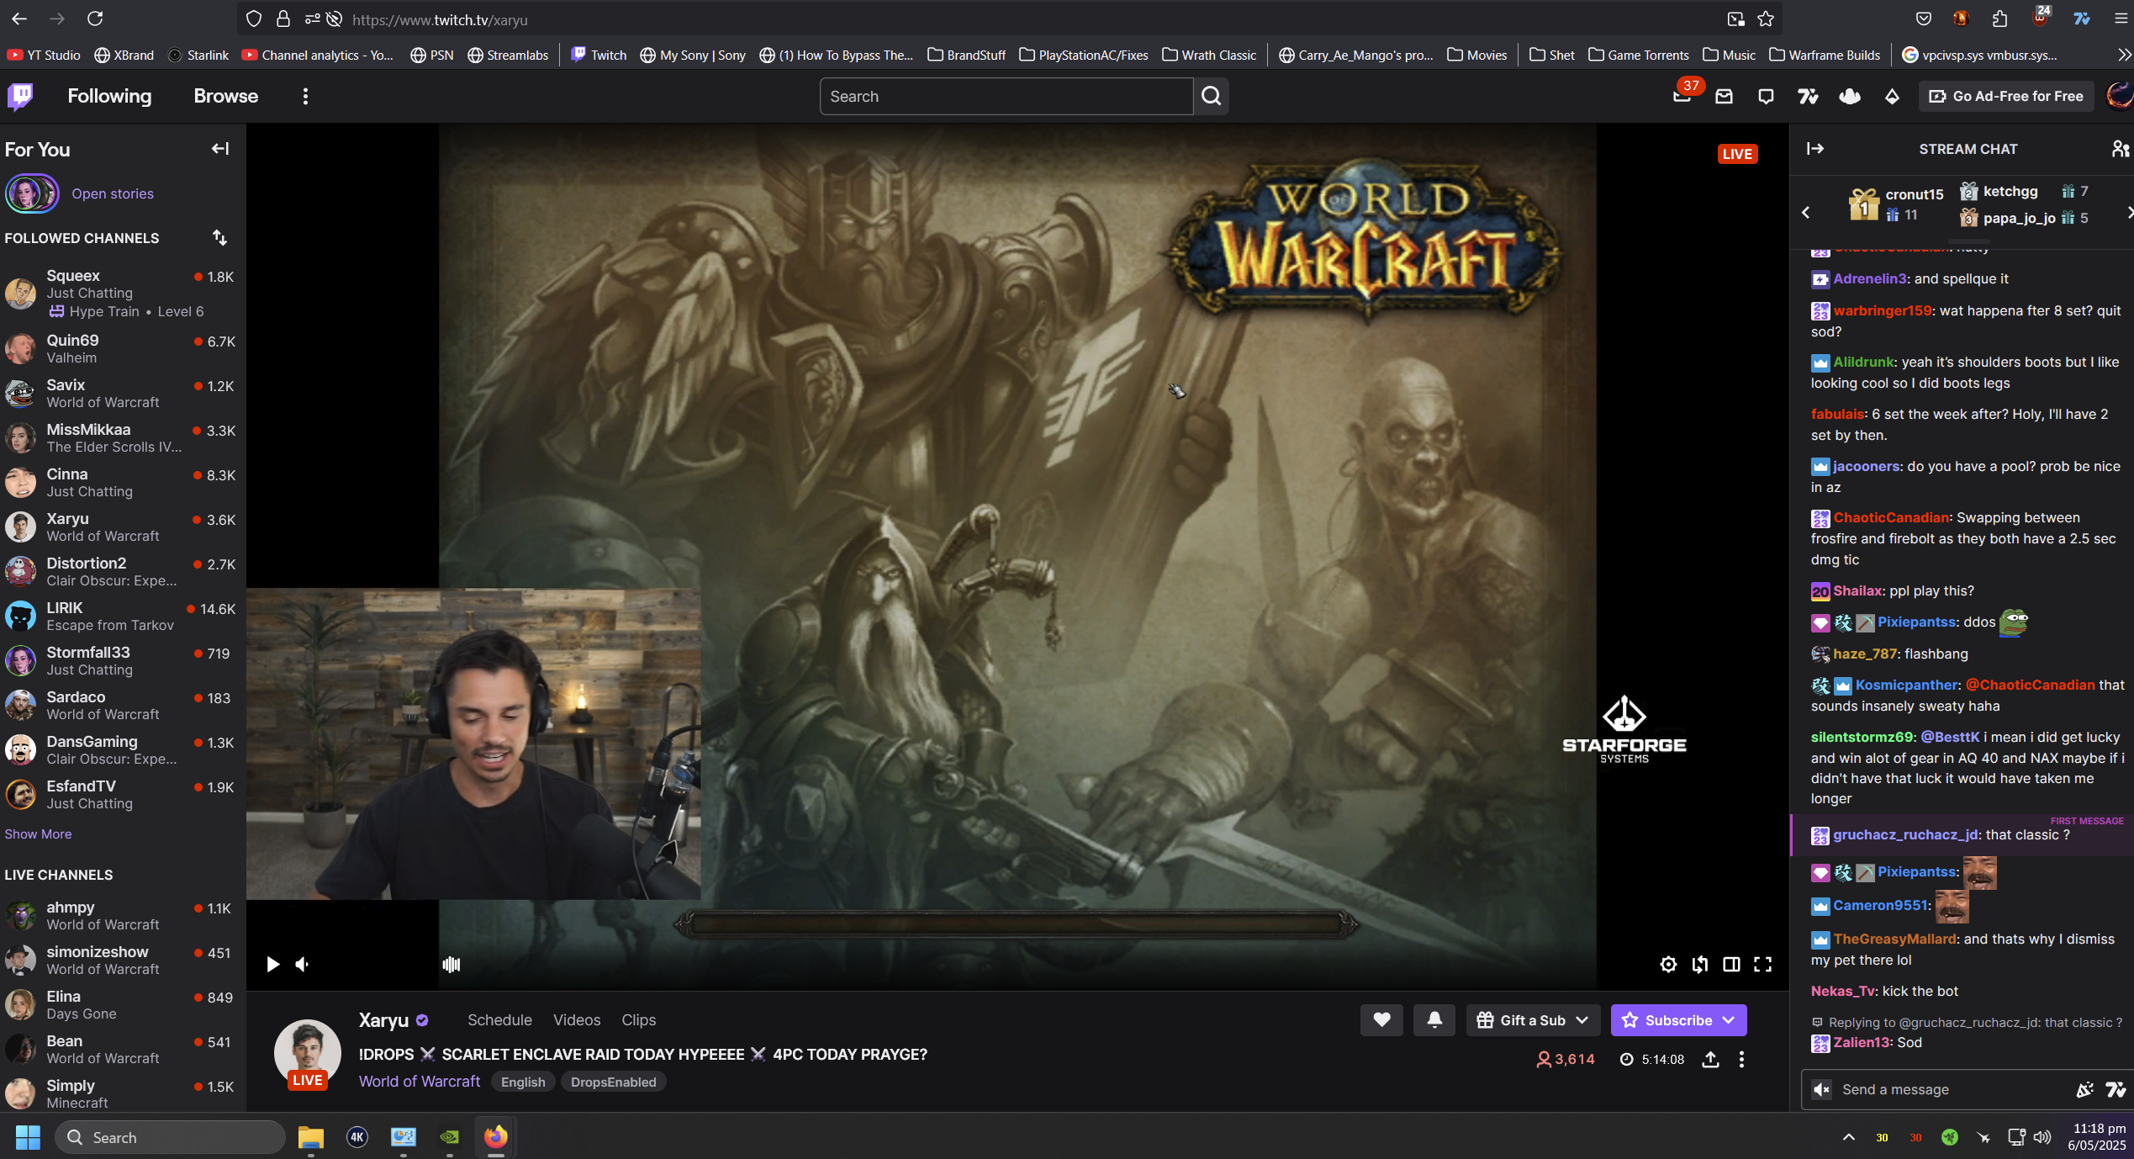This screenshot has width=2134, height=1159.
Task: Open the 7TV icon in top navigation
Action: click(1808, 96)
